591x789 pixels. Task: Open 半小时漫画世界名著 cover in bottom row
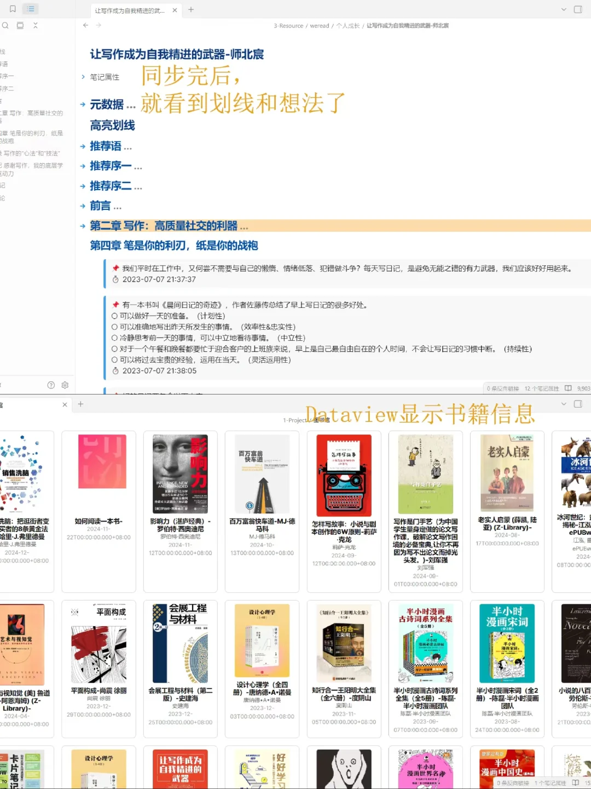coord(426,769)
